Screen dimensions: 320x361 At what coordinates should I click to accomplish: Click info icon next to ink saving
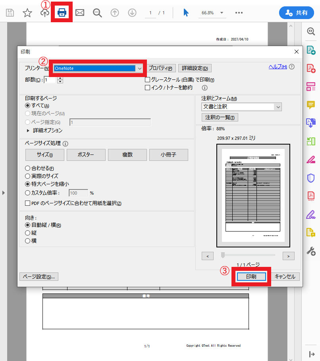pyautogui.click(x=204, y=88)
